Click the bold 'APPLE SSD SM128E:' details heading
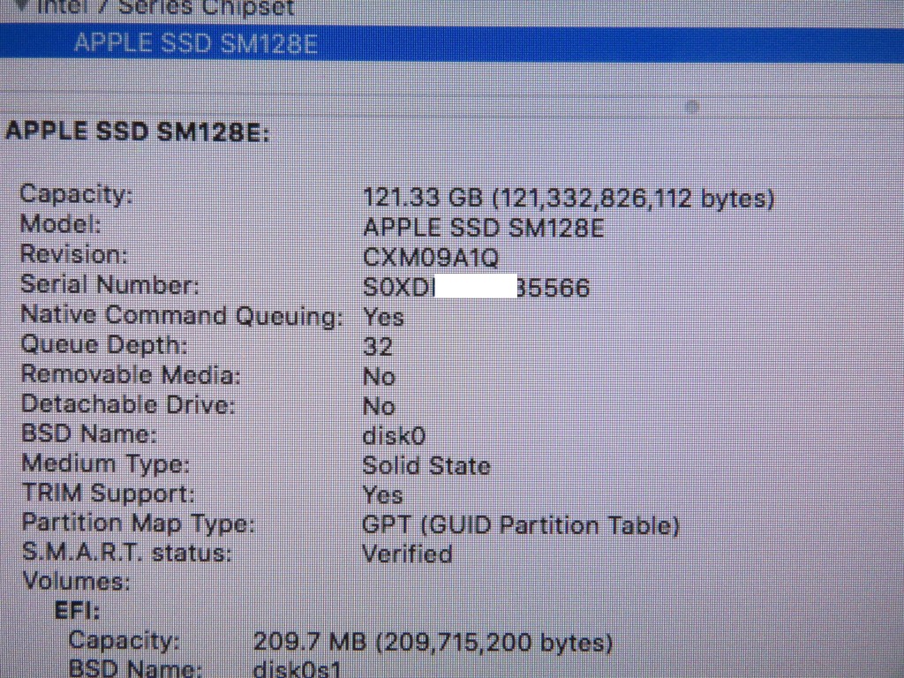The width and height of the screenshot is (904, 678). click(x=137, y=132)
